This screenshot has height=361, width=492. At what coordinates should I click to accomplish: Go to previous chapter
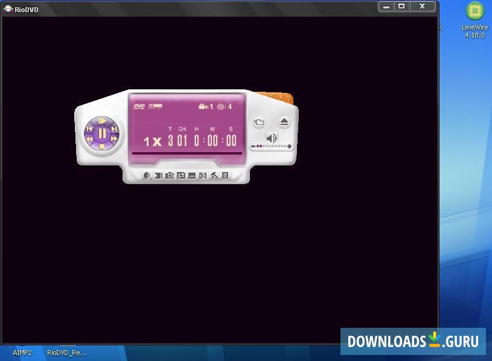click(x=89, y=129)
